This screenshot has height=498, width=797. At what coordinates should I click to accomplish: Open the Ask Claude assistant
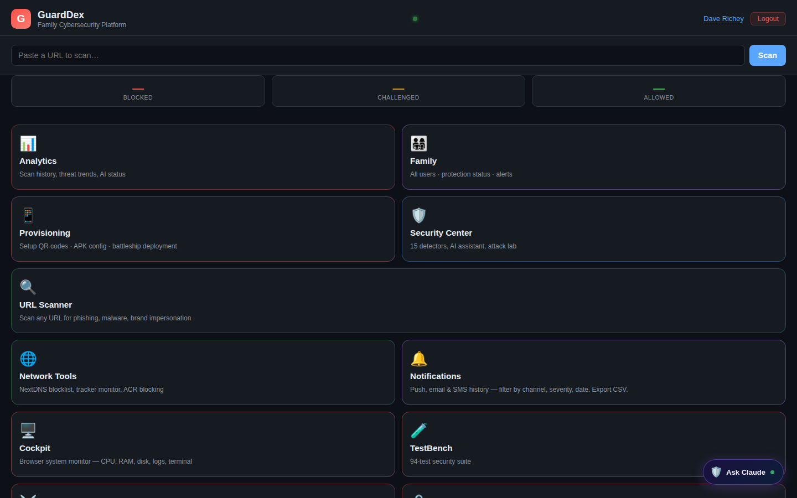click(743, 472)
